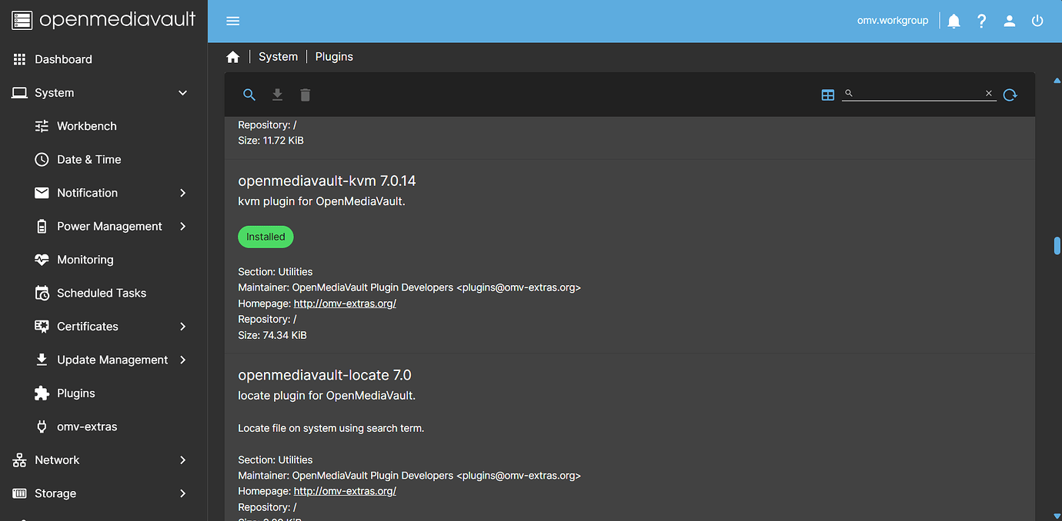Refresh the plugin list with the reload icon
Screen dimensions: 1062x521
tap(1010, 95)
